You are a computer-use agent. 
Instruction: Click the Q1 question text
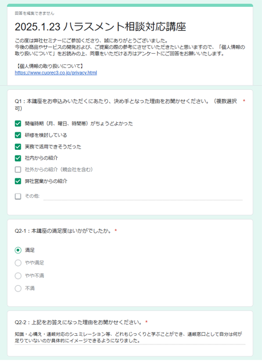(126, 105)
